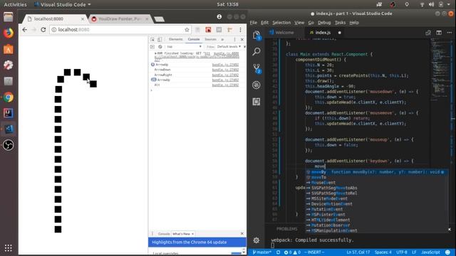The image size is (456, 256).
Task: Launch Firefox from the Ubuntu dock
Action: [8, 33]
